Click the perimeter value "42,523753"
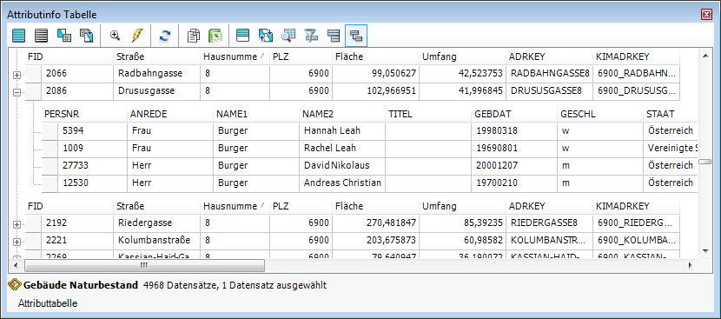This screenshot has height=319, width=721. click(x=462, y=74)
